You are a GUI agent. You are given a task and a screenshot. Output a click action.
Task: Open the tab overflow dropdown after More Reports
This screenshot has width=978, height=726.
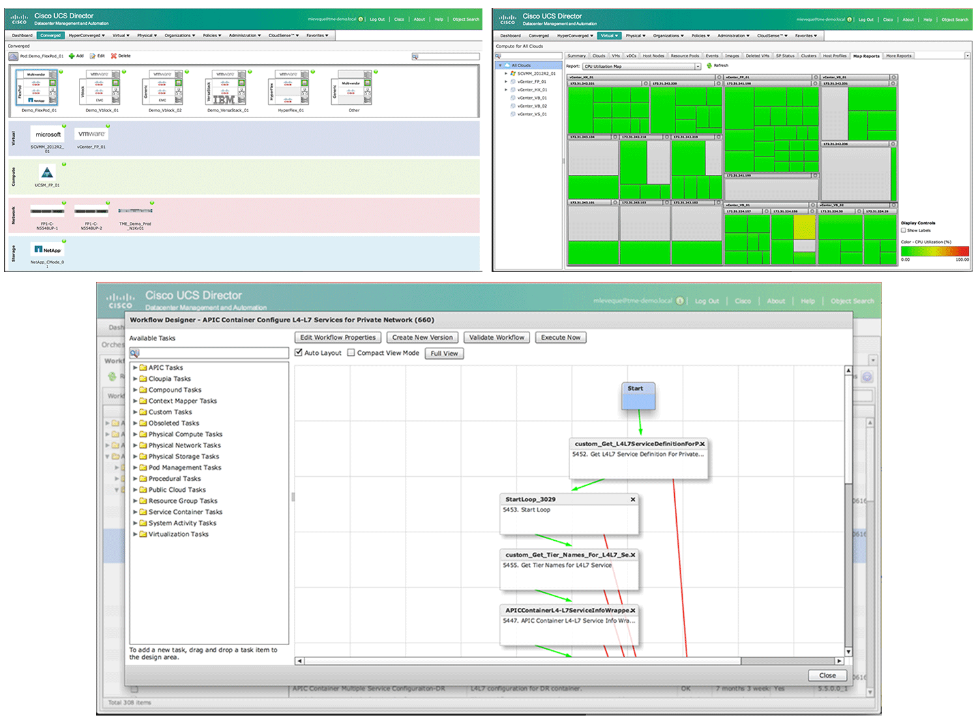click(x=968, y=56)
